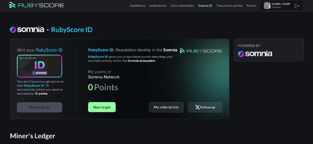313x144 pixels.
Task: Click the wallet address 0x5326..5163ff
Action: click(x=281, y=4)
